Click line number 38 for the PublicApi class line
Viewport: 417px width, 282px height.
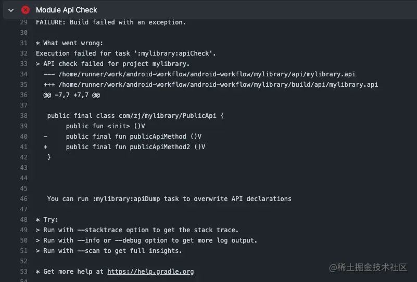coord(23,116)
